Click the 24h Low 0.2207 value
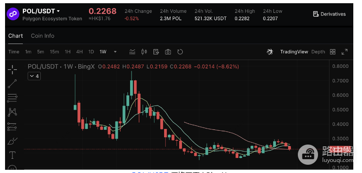The height and width of the screenshot is (173, 362). click(270, 18)
